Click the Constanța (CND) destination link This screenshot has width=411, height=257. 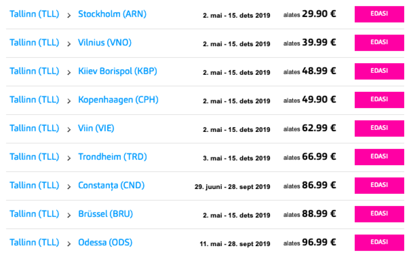(x=111, y=185)
